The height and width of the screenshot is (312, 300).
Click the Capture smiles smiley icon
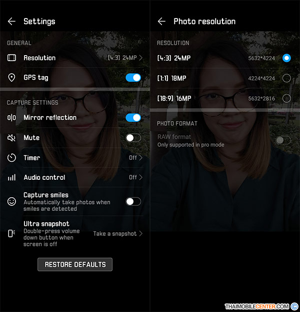(x=11, y=201)
